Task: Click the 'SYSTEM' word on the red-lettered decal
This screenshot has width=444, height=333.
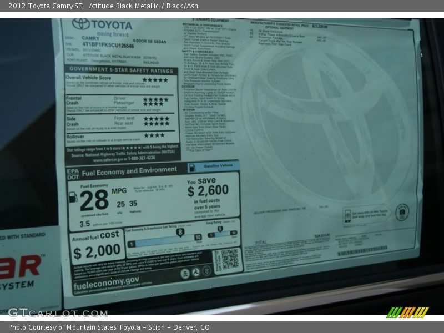Action: (17, 285)
